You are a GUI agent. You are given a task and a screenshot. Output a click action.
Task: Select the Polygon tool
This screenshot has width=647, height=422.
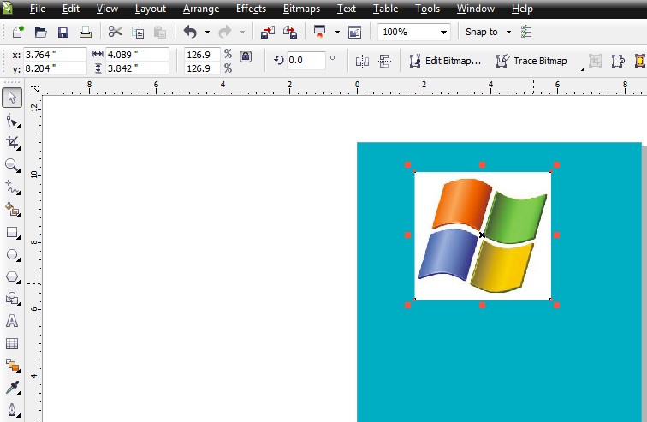coord(12,276)
